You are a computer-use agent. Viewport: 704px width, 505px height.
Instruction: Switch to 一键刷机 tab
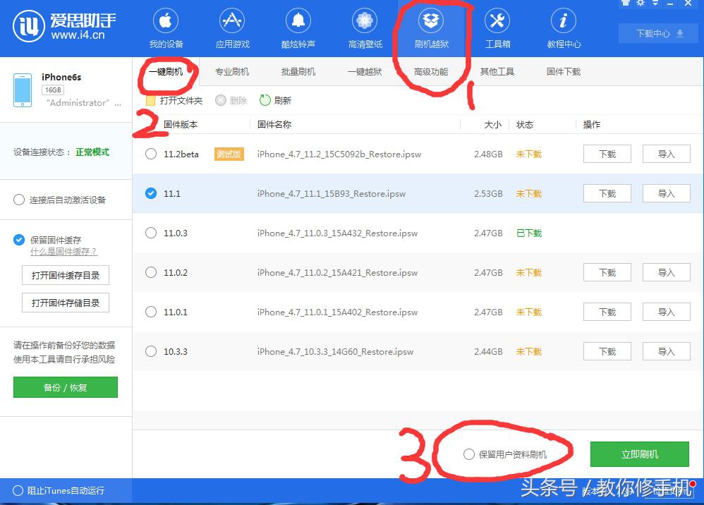coord(166,72)
